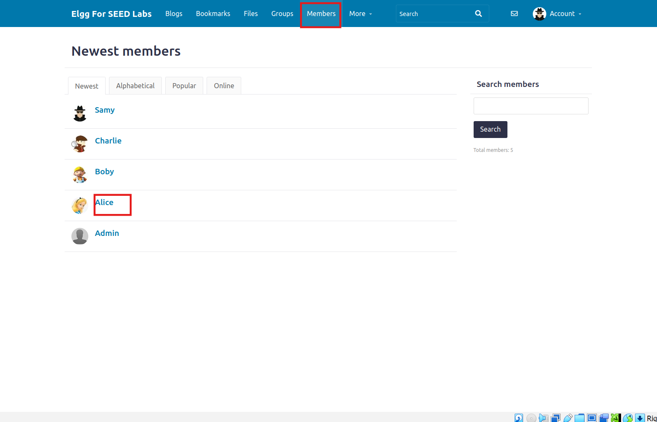Click the VirtualBox network status icon

[556, 418]
